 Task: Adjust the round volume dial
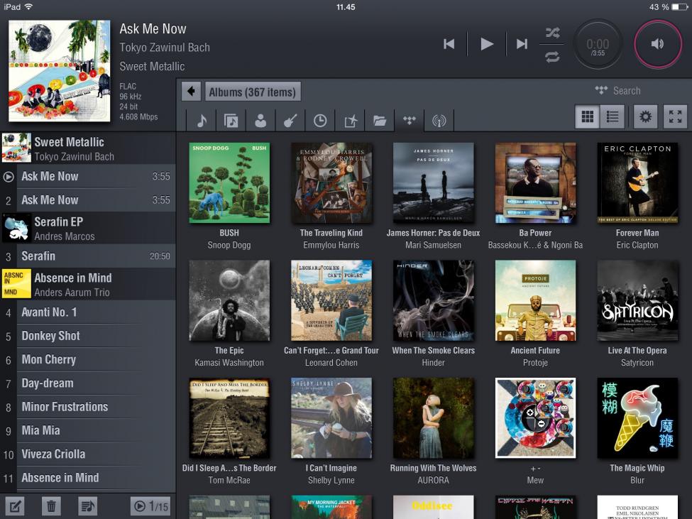(657, 44)
